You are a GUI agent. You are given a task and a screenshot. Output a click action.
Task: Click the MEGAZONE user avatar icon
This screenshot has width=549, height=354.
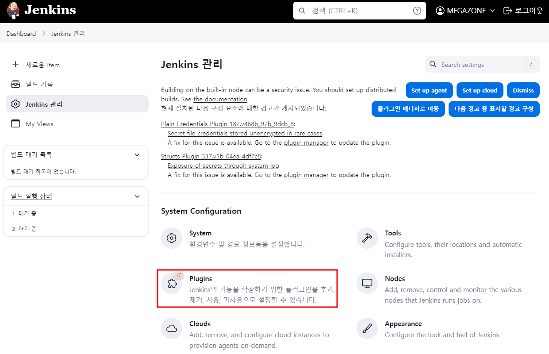click(440, 11)
